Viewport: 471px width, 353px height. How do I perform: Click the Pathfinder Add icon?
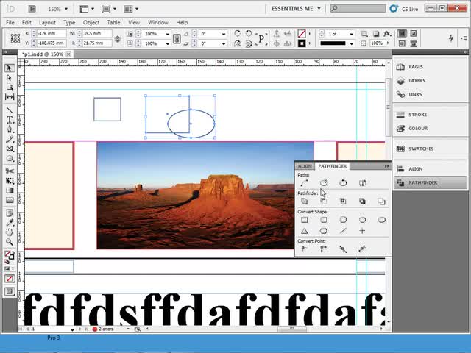tap(304, 201)
